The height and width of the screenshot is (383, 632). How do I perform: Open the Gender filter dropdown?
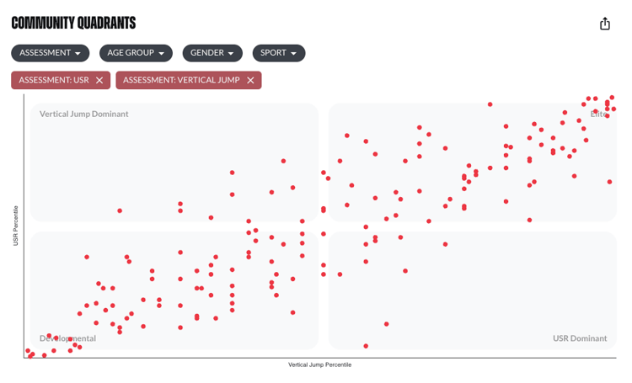pos(212,53)
